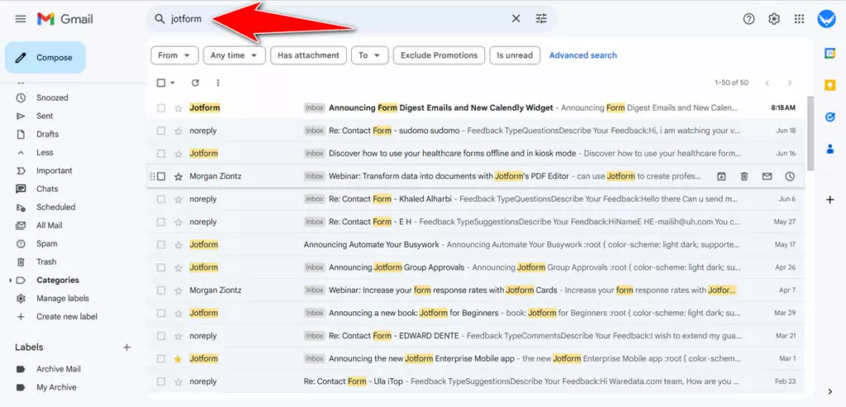Open Contacts in side panel
This screenshot has height=407, width=846.
[829, 149]
